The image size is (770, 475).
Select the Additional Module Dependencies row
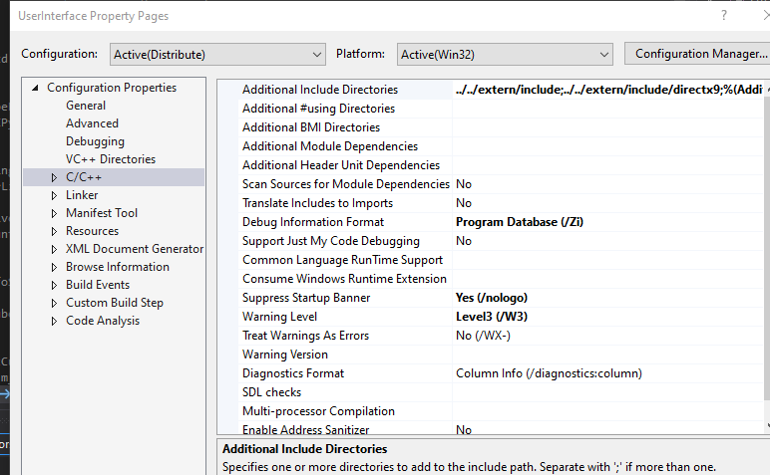(501, 146)
